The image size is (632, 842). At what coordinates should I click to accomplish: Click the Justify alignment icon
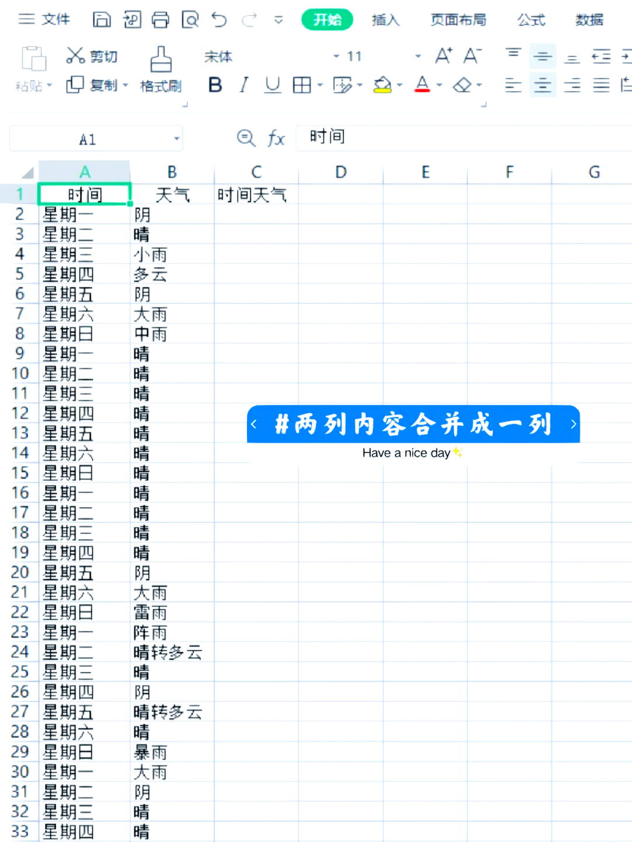(602, 85)
